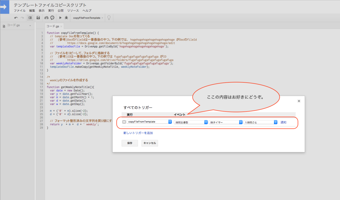Expand the コード.gs sidebar file menu arrow

click(x=30, y=26)
